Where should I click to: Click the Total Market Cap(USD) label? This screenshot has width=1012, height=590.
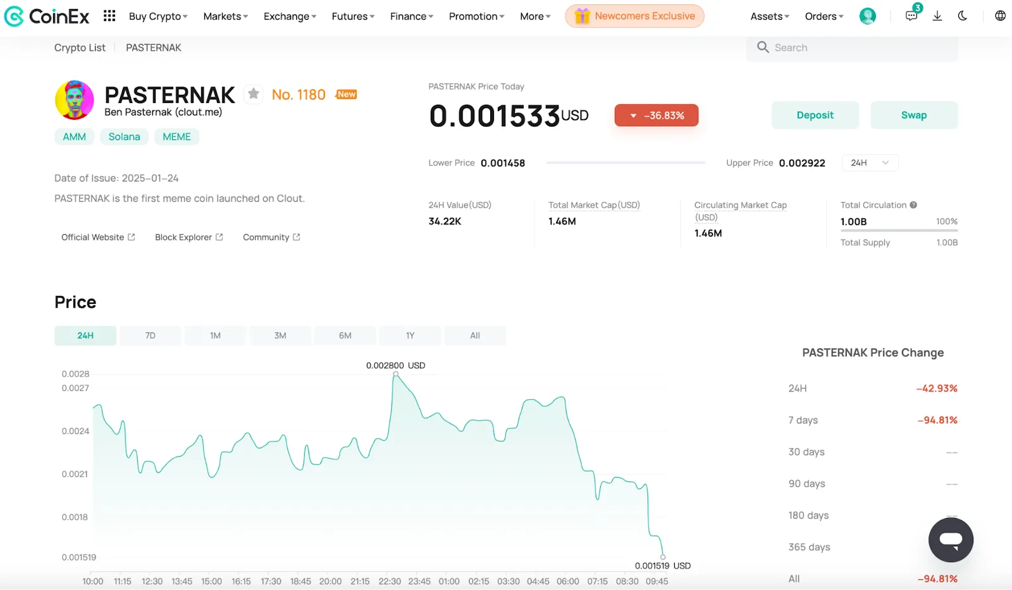coord(594,205)
